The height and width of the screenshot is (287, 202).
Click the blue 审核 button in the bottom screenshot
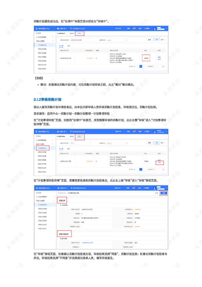coord(164,193)
